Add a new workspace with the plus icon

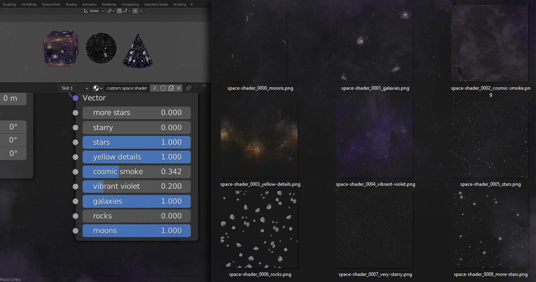[191, 4]
